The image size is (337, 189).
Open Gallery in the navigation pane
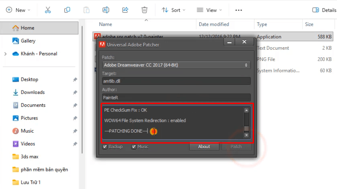(x=28, y=41)
